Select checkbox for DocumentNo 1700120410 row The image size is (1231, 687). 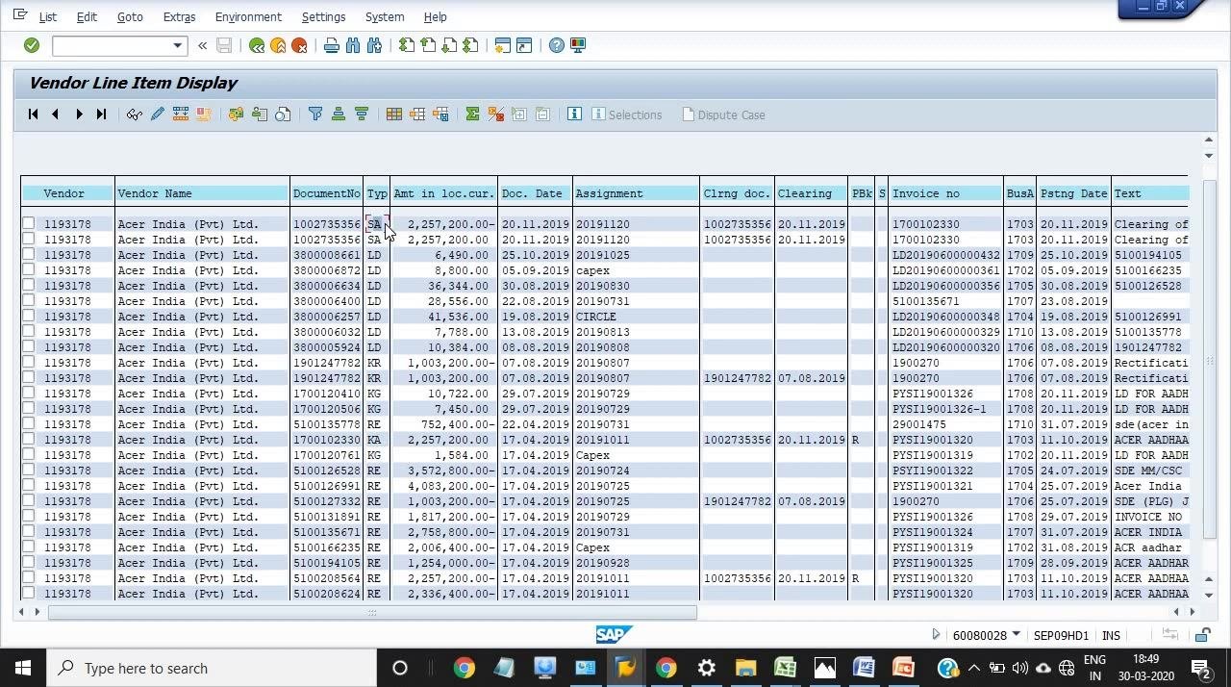click(x=29, y=394)
